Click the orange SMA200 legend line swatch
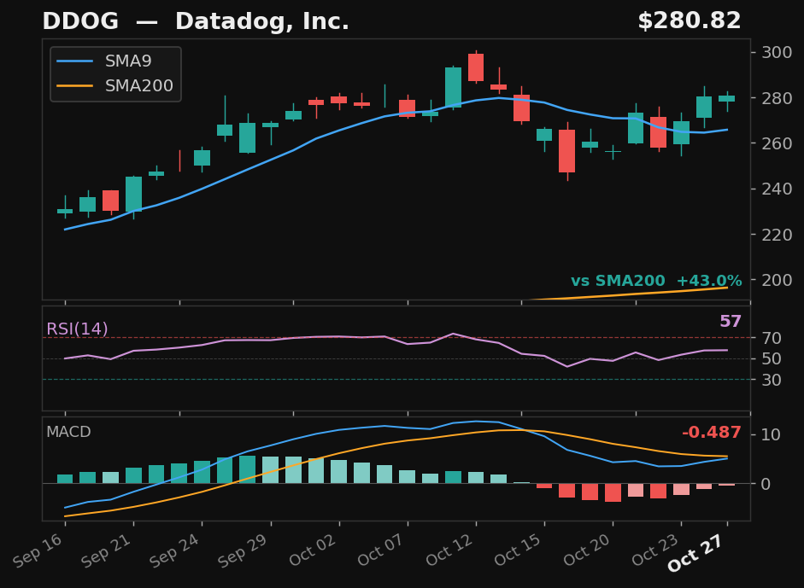The height and width of the screenshot is (588, 804). coord(74,85)
